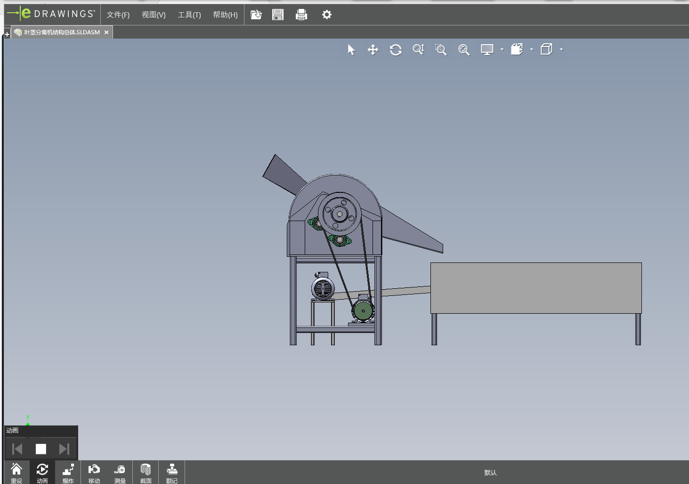The height and width of the screenshot is (484, 689).
Task: Open the 文件(F) menu
Action: pos(118,15)
